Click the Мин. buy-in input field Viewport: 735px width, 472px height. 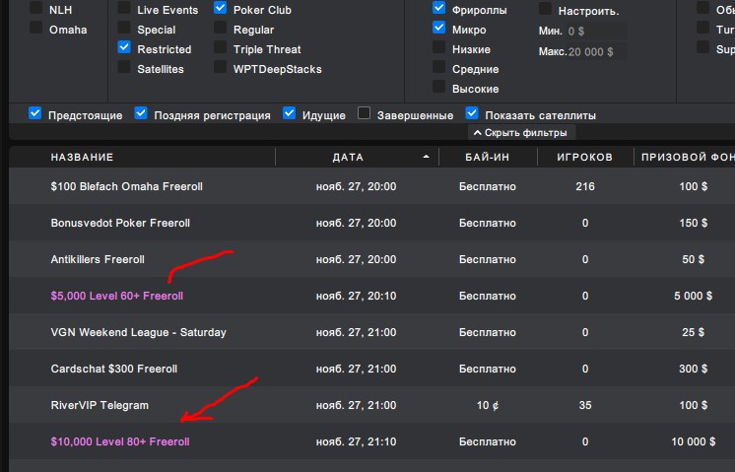point(596,32)
